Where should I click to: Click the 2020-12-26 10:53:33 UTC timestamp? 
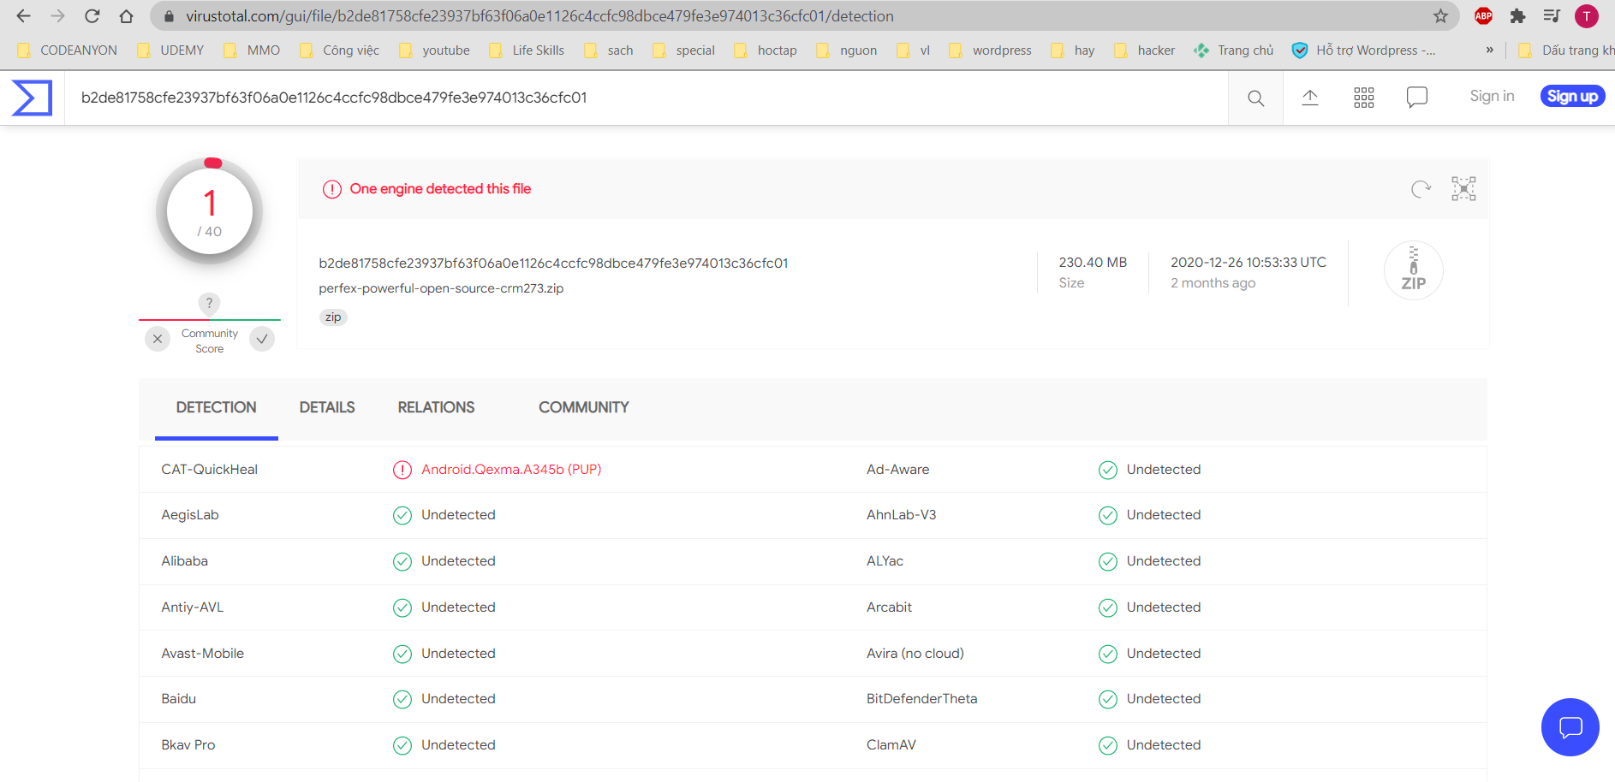(1248, 263)
